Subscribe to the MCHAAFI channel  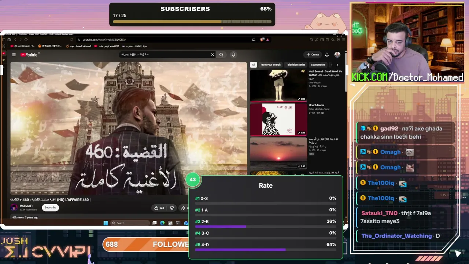51,208
